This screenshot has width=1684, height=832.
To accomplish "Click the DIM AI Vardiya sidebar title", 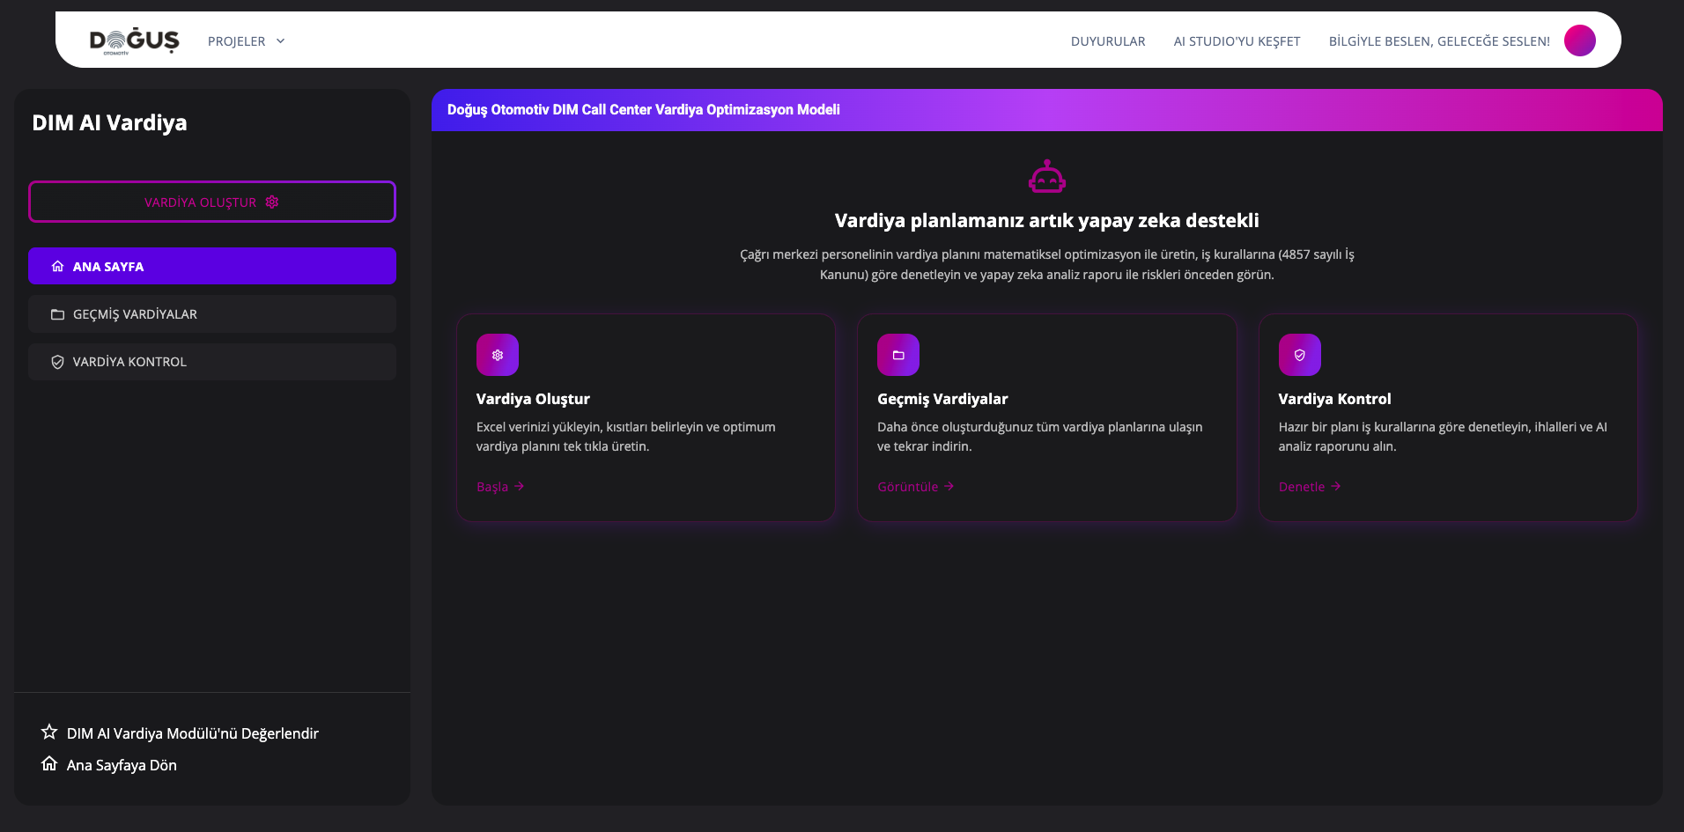I will (110, 122).
